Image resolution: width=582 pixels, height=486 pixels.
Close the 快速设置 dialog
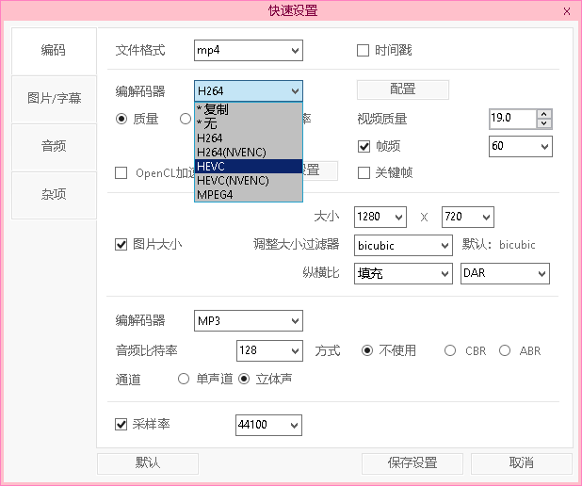(566, 11)
